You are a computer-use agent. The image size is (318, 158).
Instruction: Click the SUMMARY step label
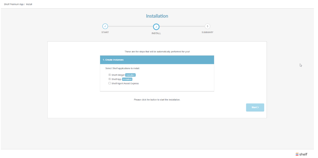(x=207, y=32)
